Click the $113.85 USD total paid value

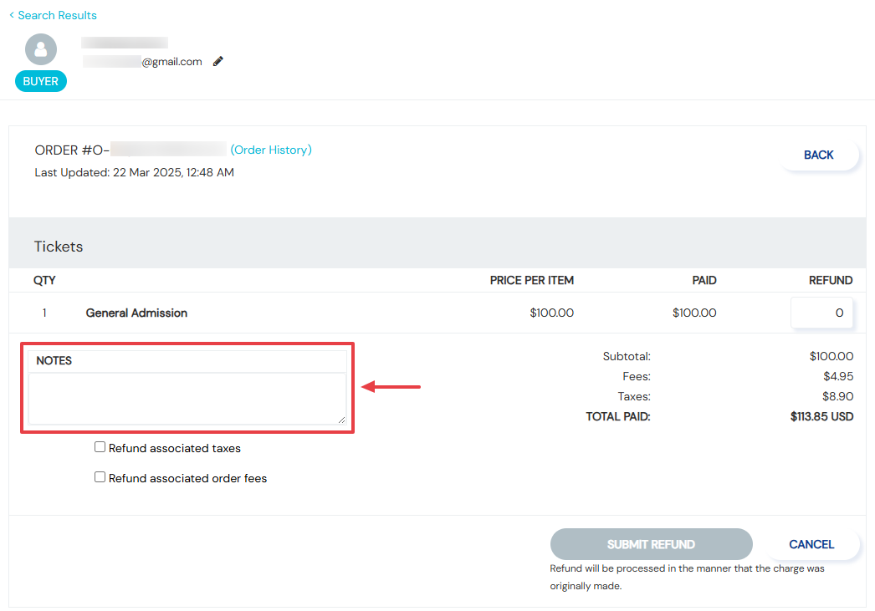(821, 416)
